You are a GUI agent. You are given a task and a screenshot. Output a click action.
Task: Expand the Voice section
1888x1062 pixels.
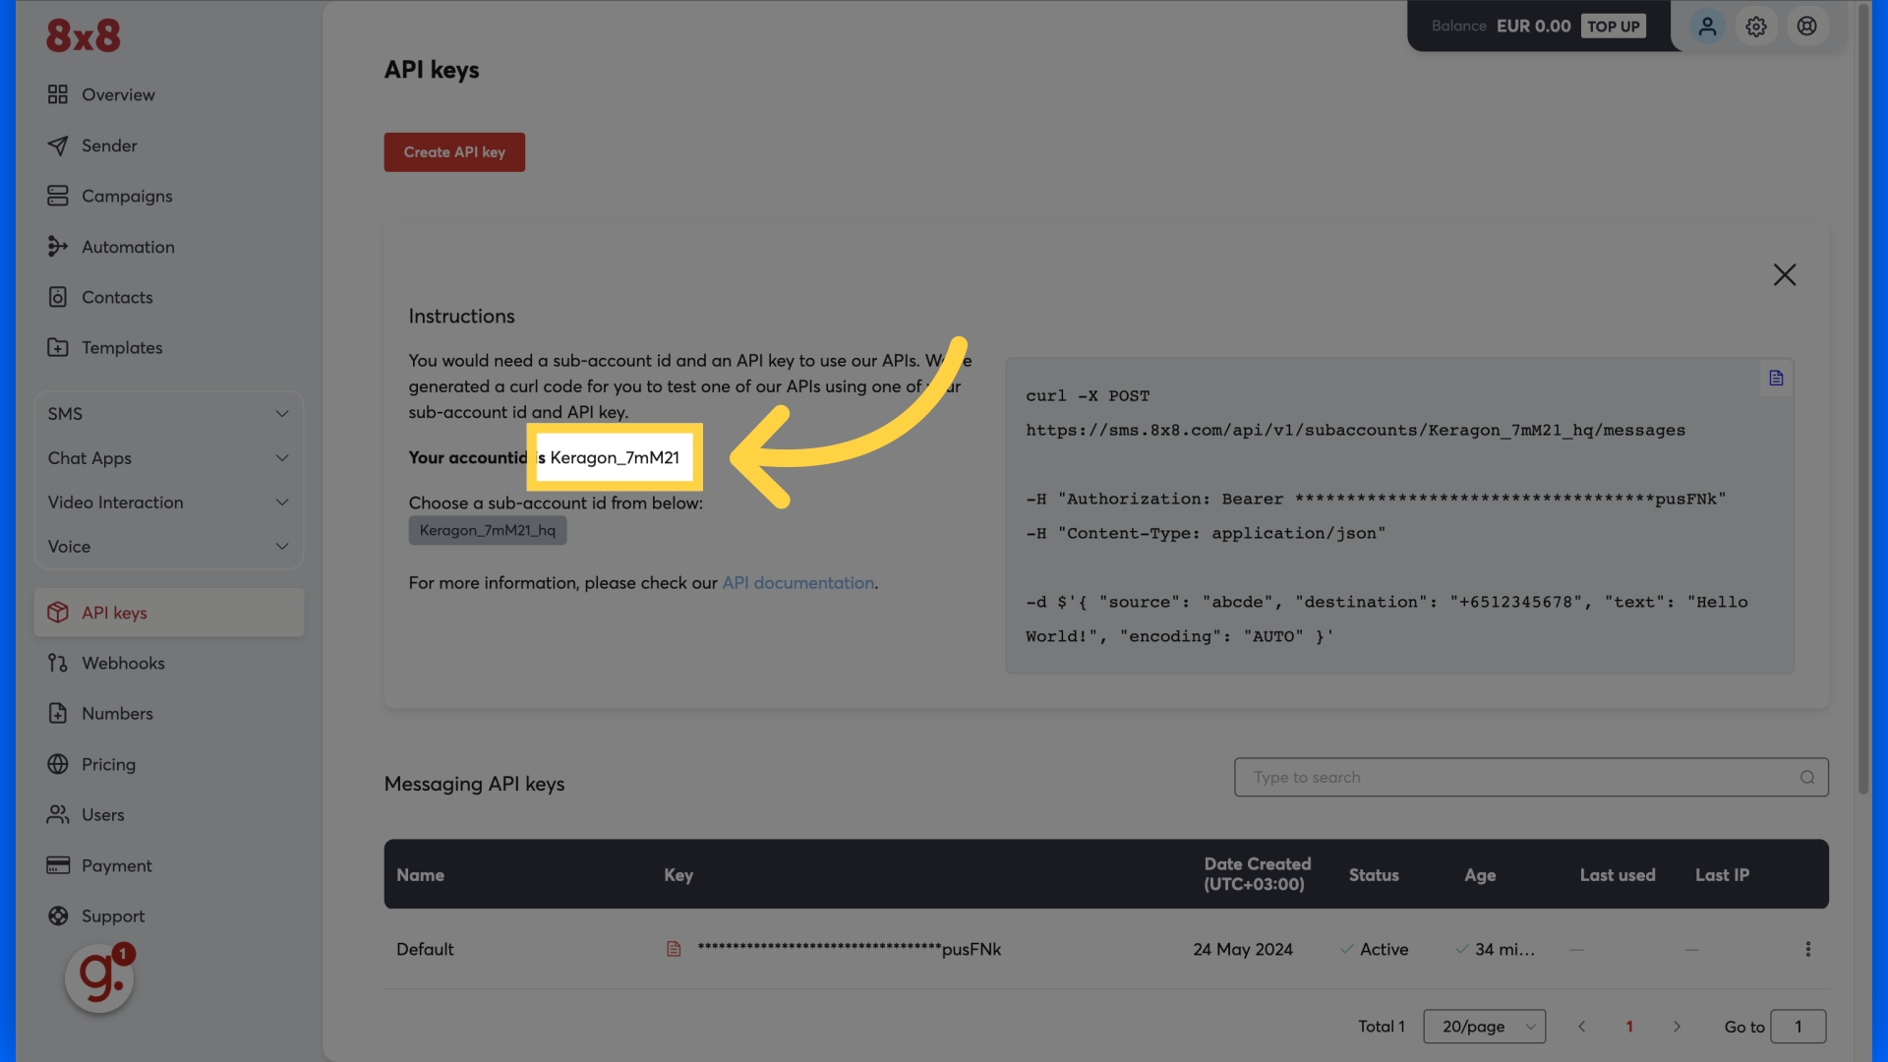coord(169,547)
